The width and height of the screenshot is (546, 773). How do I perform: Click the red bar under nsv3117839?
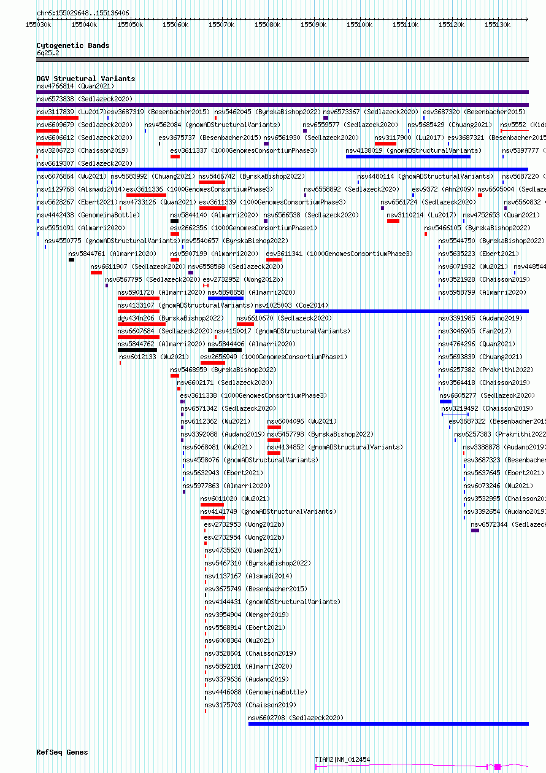click(x=57, y=118)
